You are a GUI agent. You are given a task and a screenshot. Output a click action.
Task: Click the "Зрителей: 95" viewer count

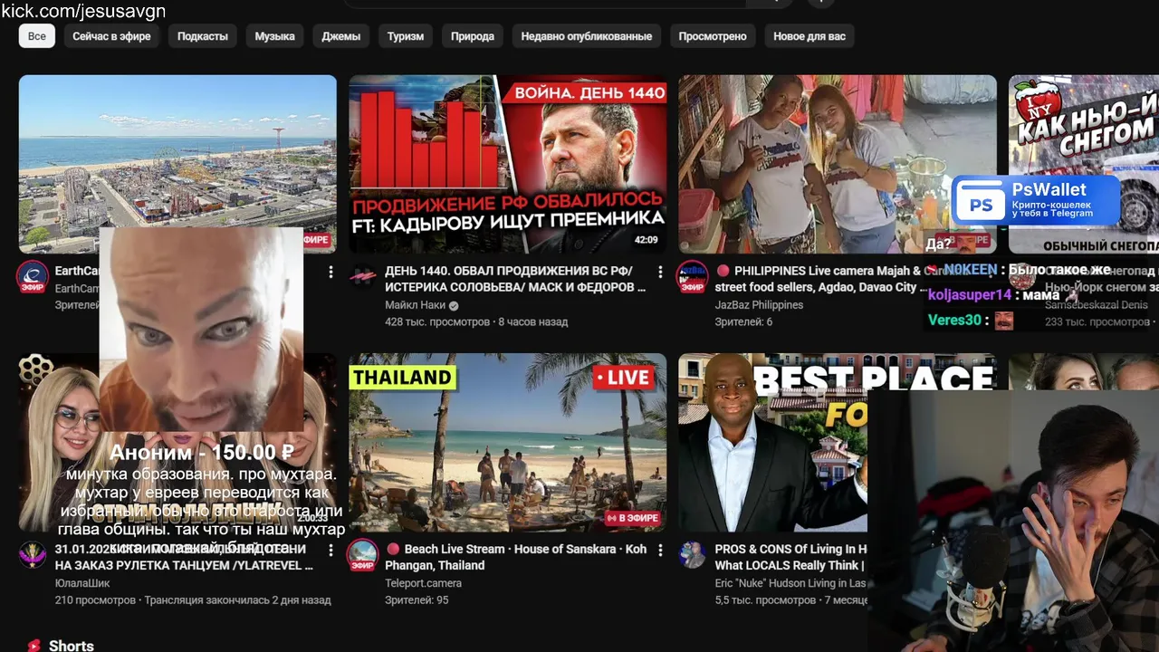click(x=417, y=599)
